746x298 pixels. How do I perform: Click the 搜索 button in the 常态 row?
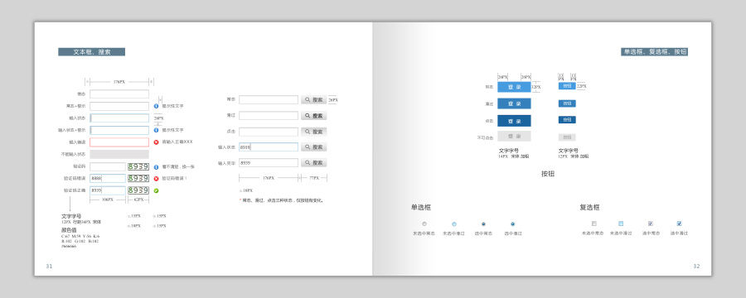(x=313, y=100)
